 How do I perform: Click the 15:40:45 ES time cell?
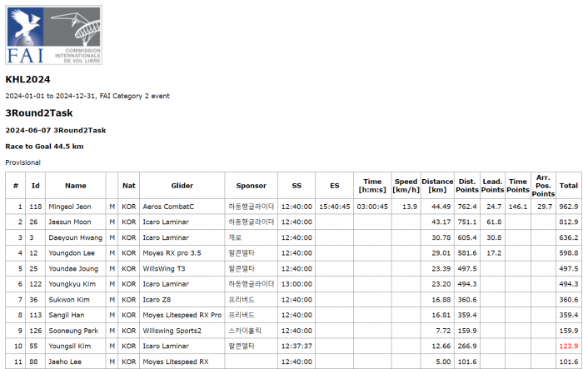[334, 206]
